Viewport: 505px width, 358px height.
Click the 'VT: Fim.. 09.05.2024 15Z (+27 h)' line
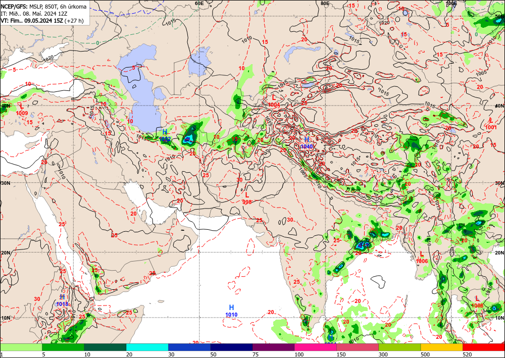click(x=42, y=21)
